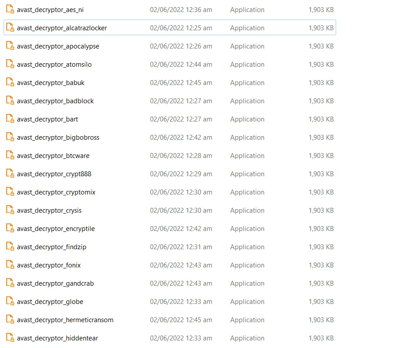Click file name avast_decryptor_crypt888

click(x=54, y=174)
